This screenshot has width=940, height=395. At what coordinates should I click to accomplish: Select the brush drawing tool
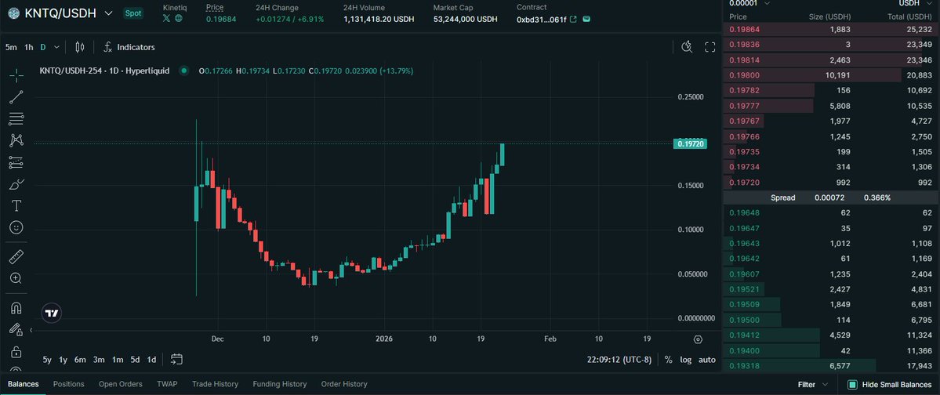click(16, 184)
